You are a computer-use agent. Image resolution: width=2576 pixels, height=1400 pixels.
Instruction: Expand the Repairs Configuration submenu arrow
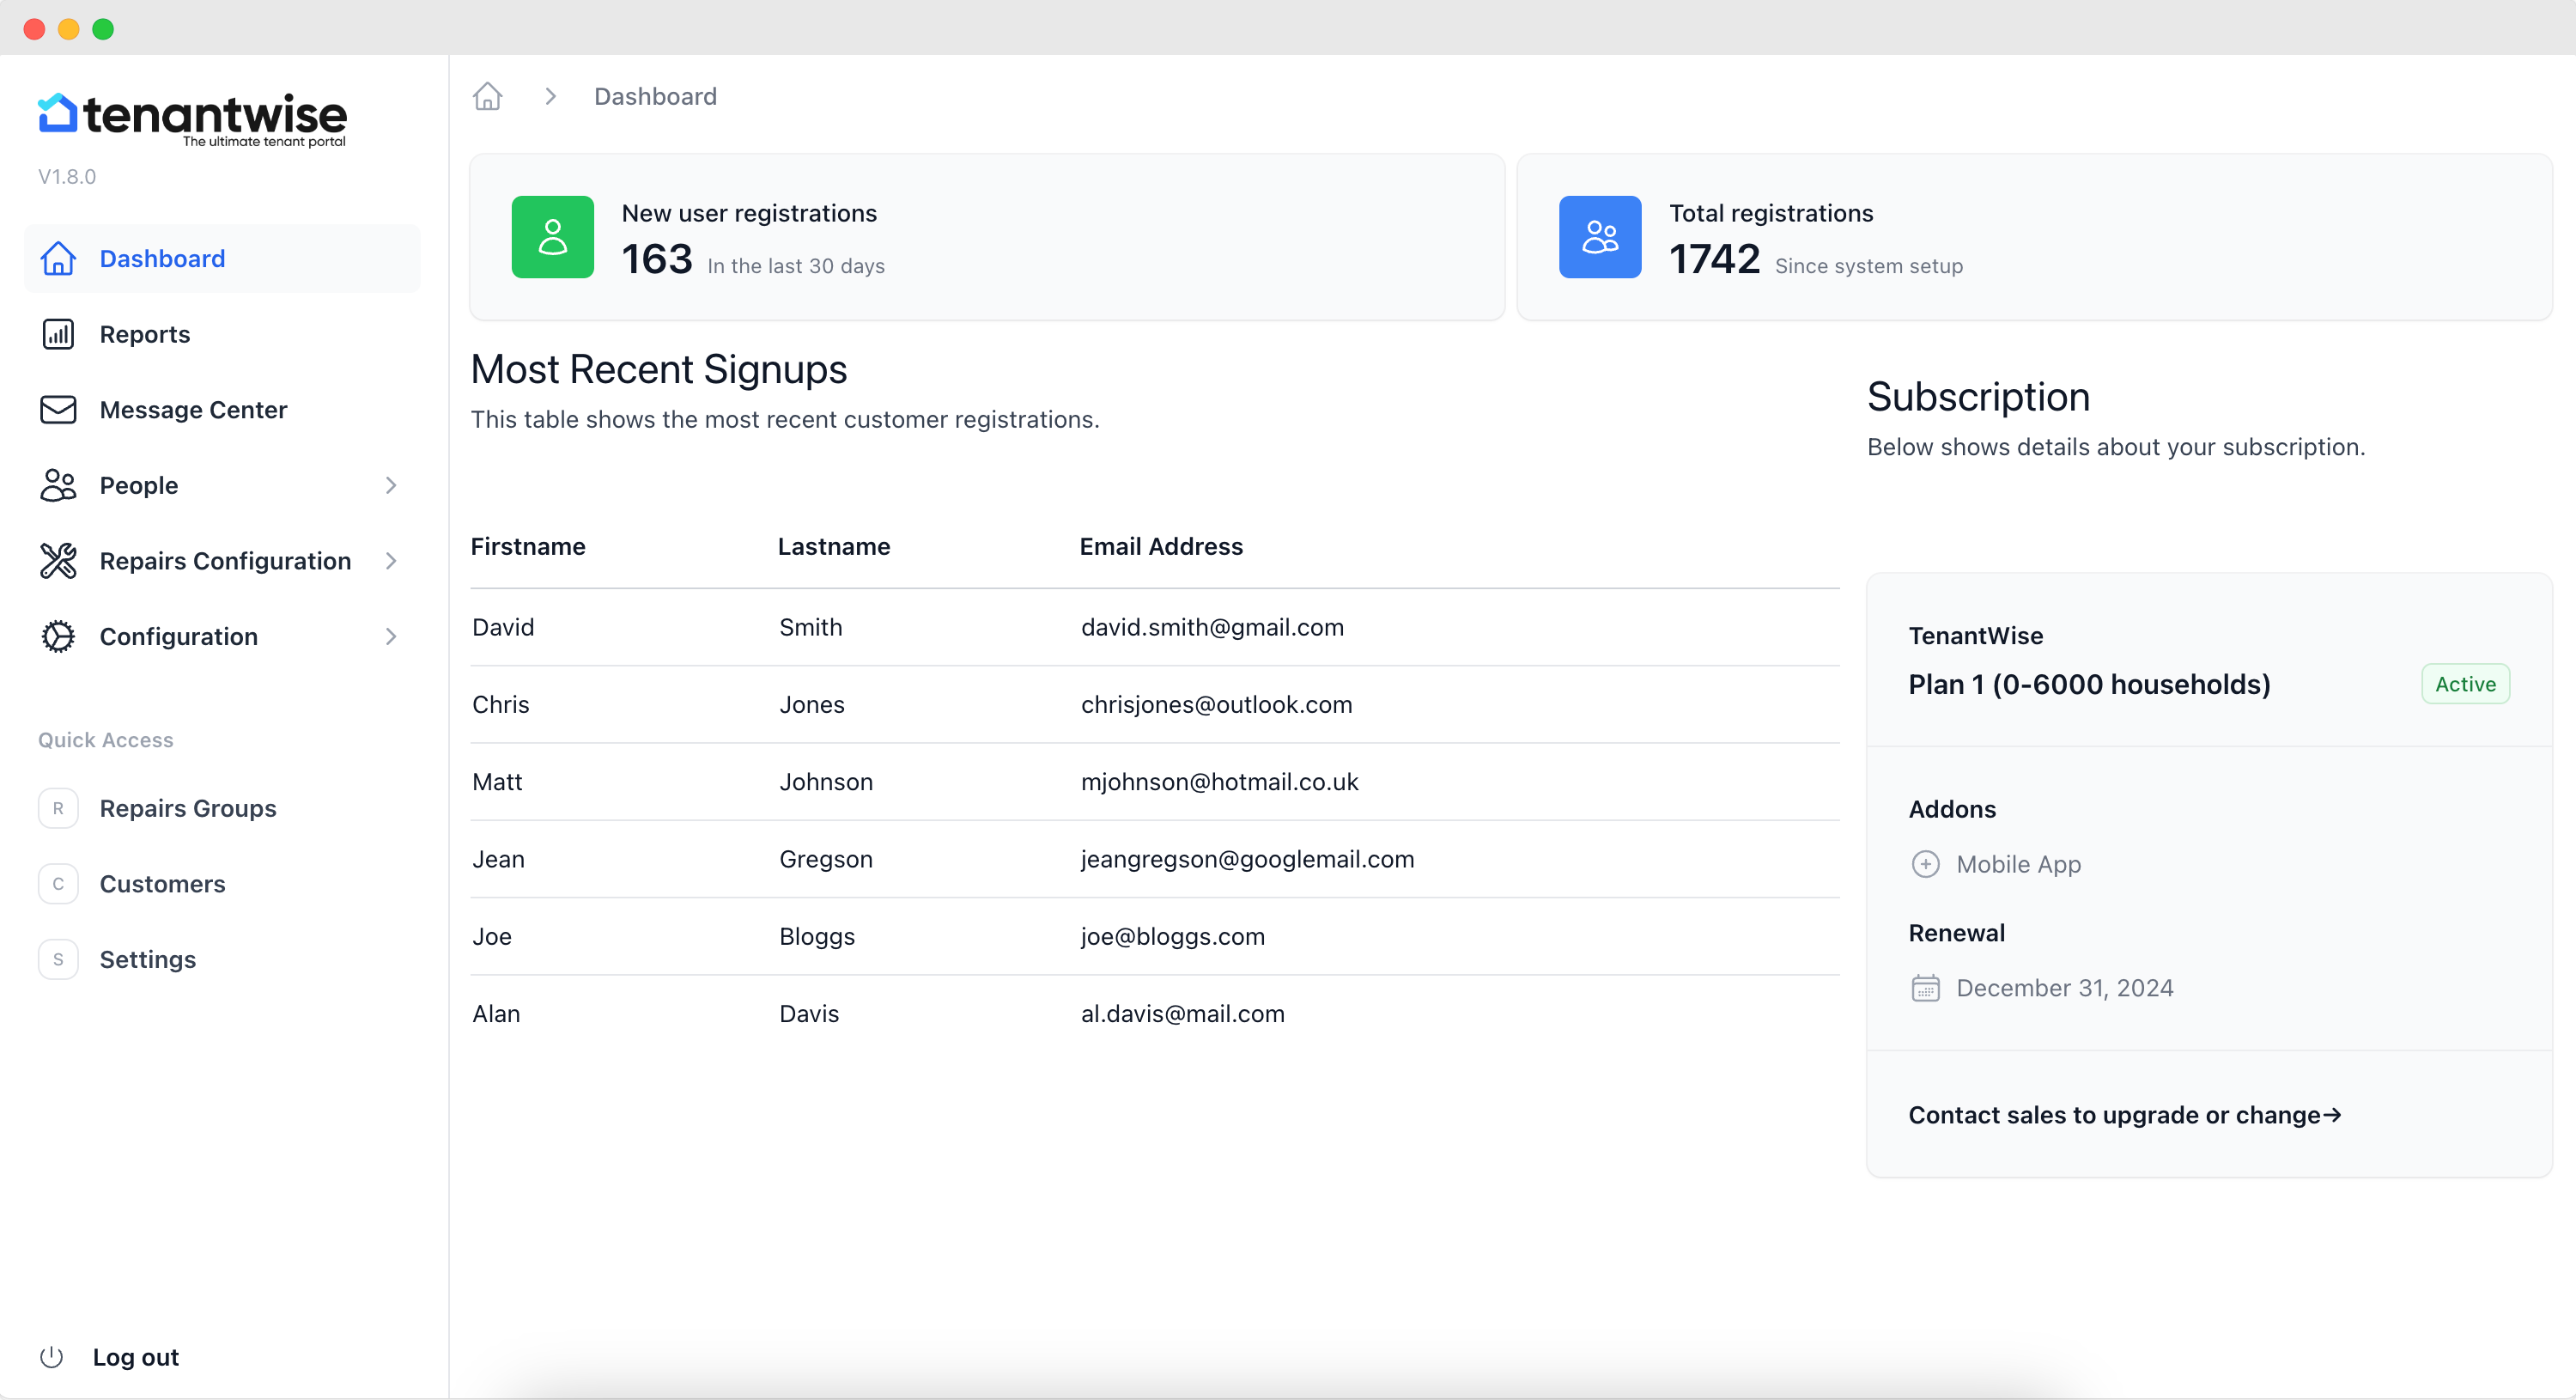click(x=391, y=561)
